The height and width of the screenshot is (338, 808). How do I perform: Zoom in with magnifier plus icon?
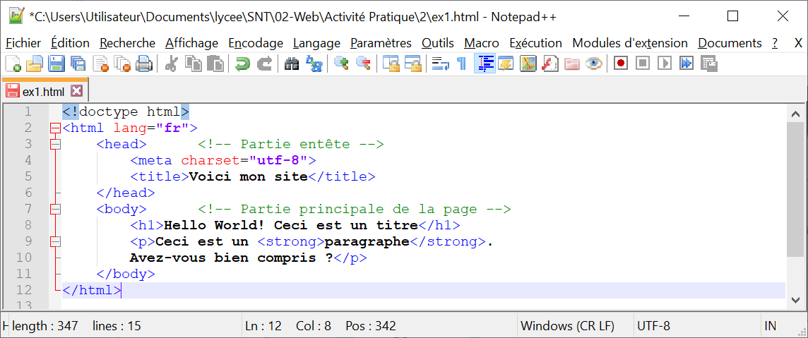[x=341, y=64]
